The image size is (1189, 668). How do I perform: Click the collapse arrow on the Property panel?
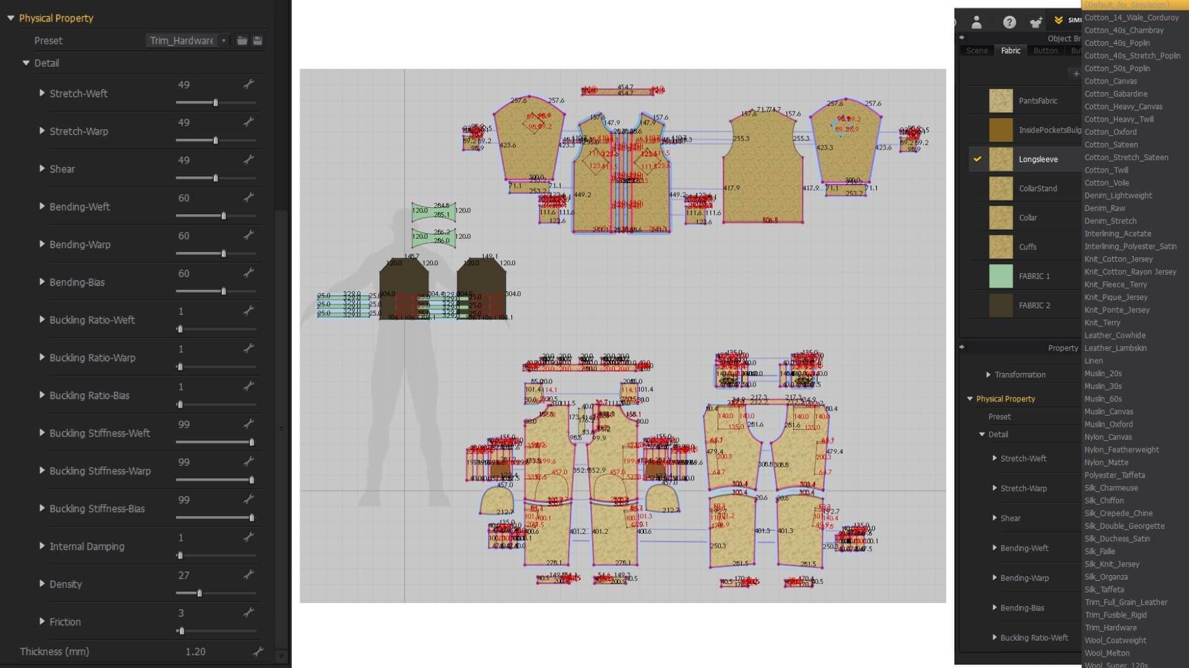(x=962, y=348)
